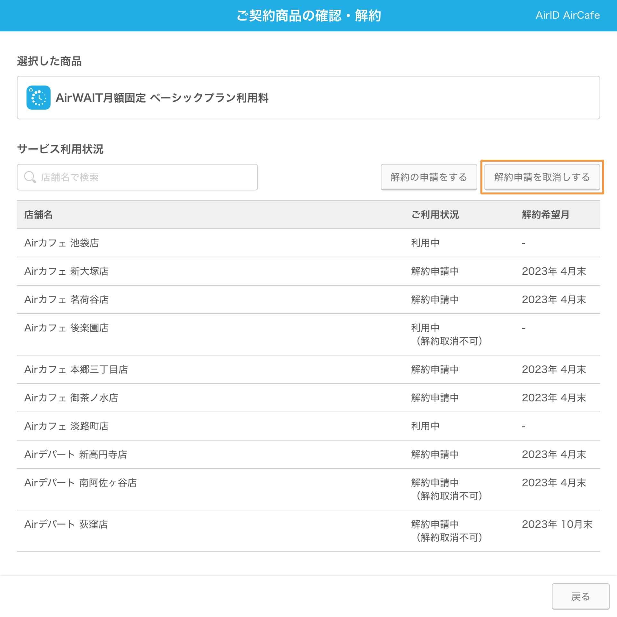Click the AirWAIT月額固定 ベーシックプラン利用料 product name
This screenshot has height=617, width=617.
[162, 98]
